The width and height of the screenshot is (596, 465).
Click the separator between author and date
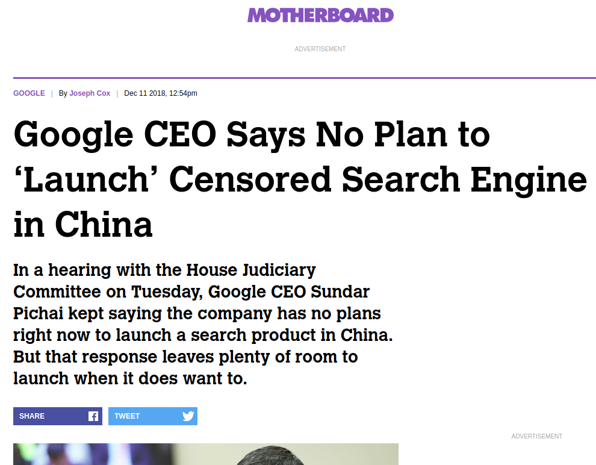(x=117, y=93)
